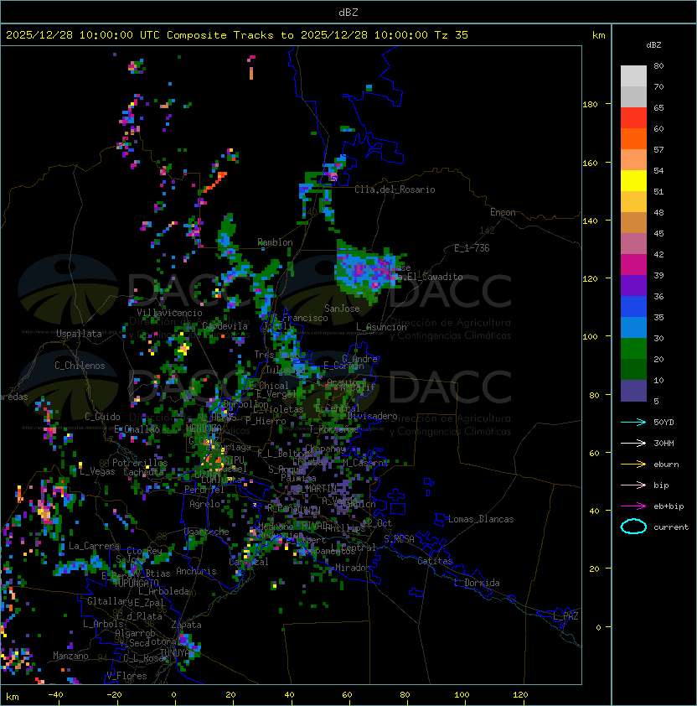Click the 'Ugarteche' map label
The width and height of the screenshot is (697, 706).
207,532
